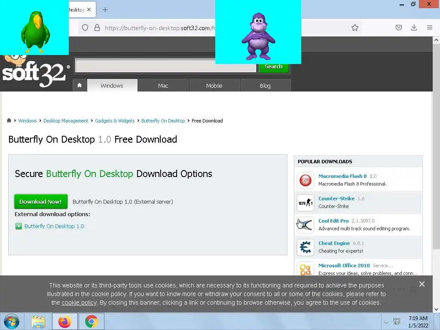Dismiss the cookie banner with X
The height and width of the screenshot is (330, 440).
[x=422, y=284]
